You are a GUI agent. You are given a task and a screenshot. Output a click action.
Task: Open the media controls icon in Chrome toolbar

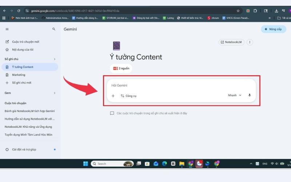pyautogui.click(x=283, y=11)
